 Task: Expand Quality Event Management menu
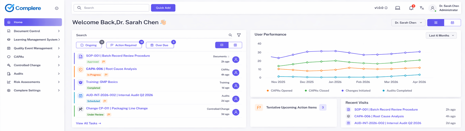click(33, 48)
